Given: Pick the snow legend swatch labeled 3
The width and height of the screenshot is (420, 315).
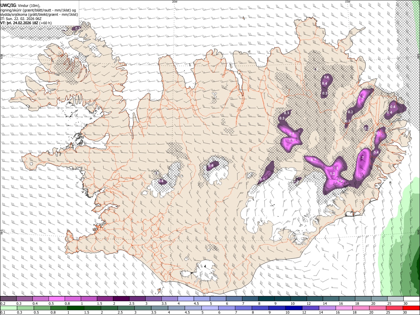Looking at the screenshot, I should click(153, 299).
